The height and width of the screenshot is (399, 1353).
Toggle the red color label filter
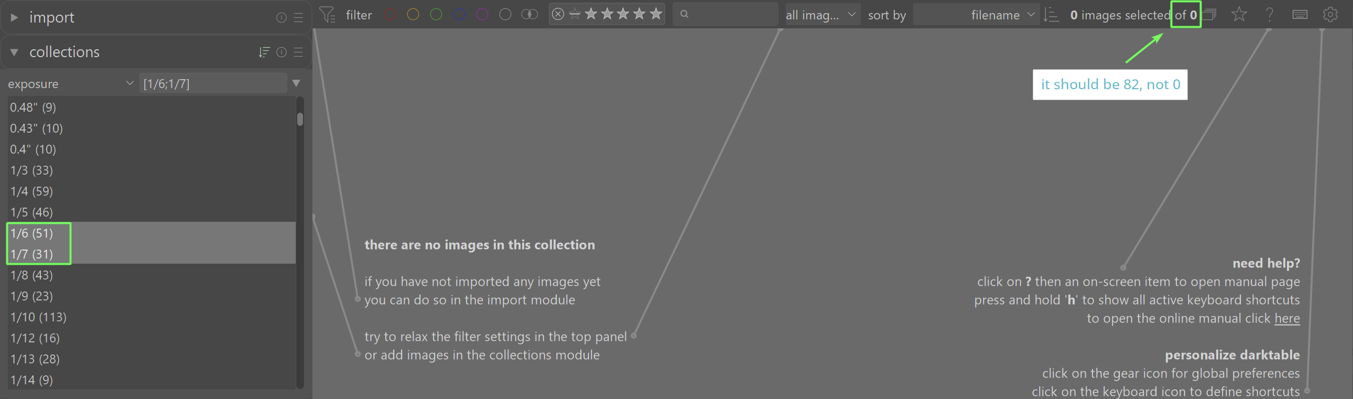390,15
